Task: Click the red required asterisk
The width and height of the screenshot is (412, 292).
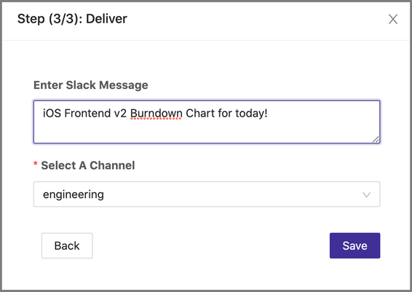Action: coord(36,164)
